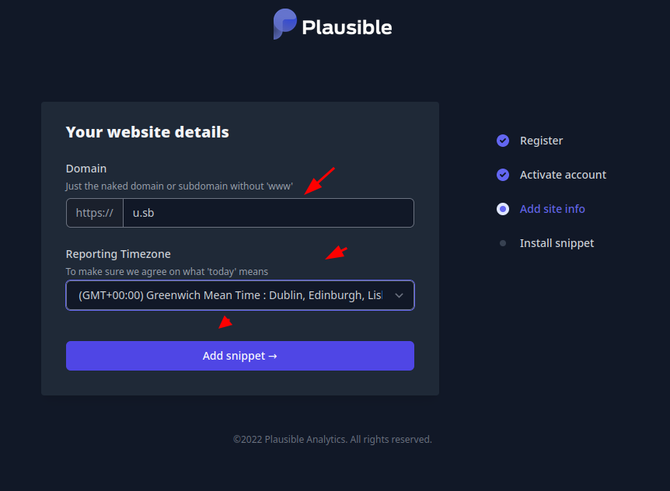Click the Your website details heading
The width and height of the screenshot is (670, 491).
click(x=148, y=132)
